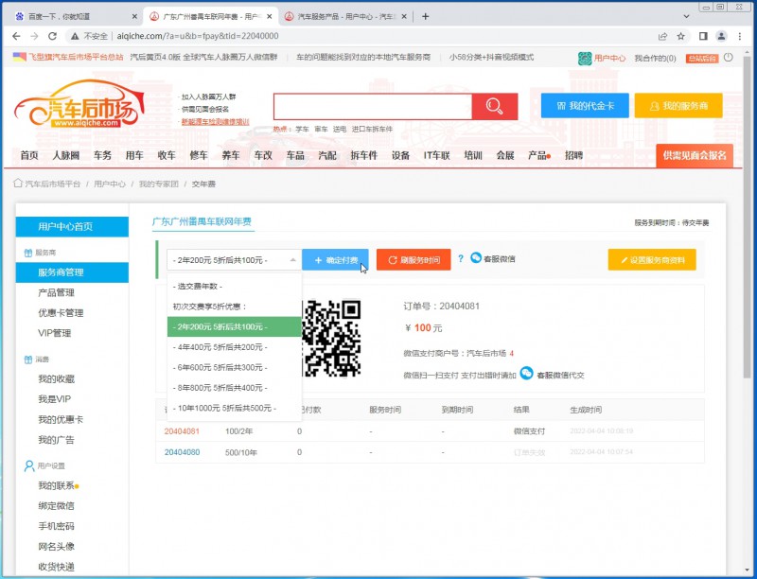Click order number link 20404081

(x=182, y=431)
